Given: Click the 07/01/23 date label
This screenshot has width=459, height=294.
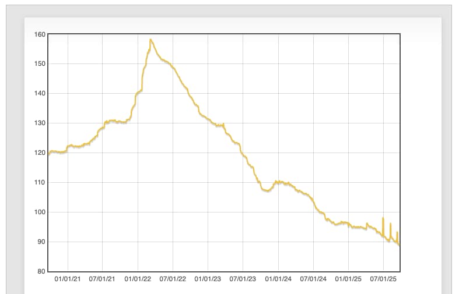Looking at the screenshot, I should click(x=243, y=279).
